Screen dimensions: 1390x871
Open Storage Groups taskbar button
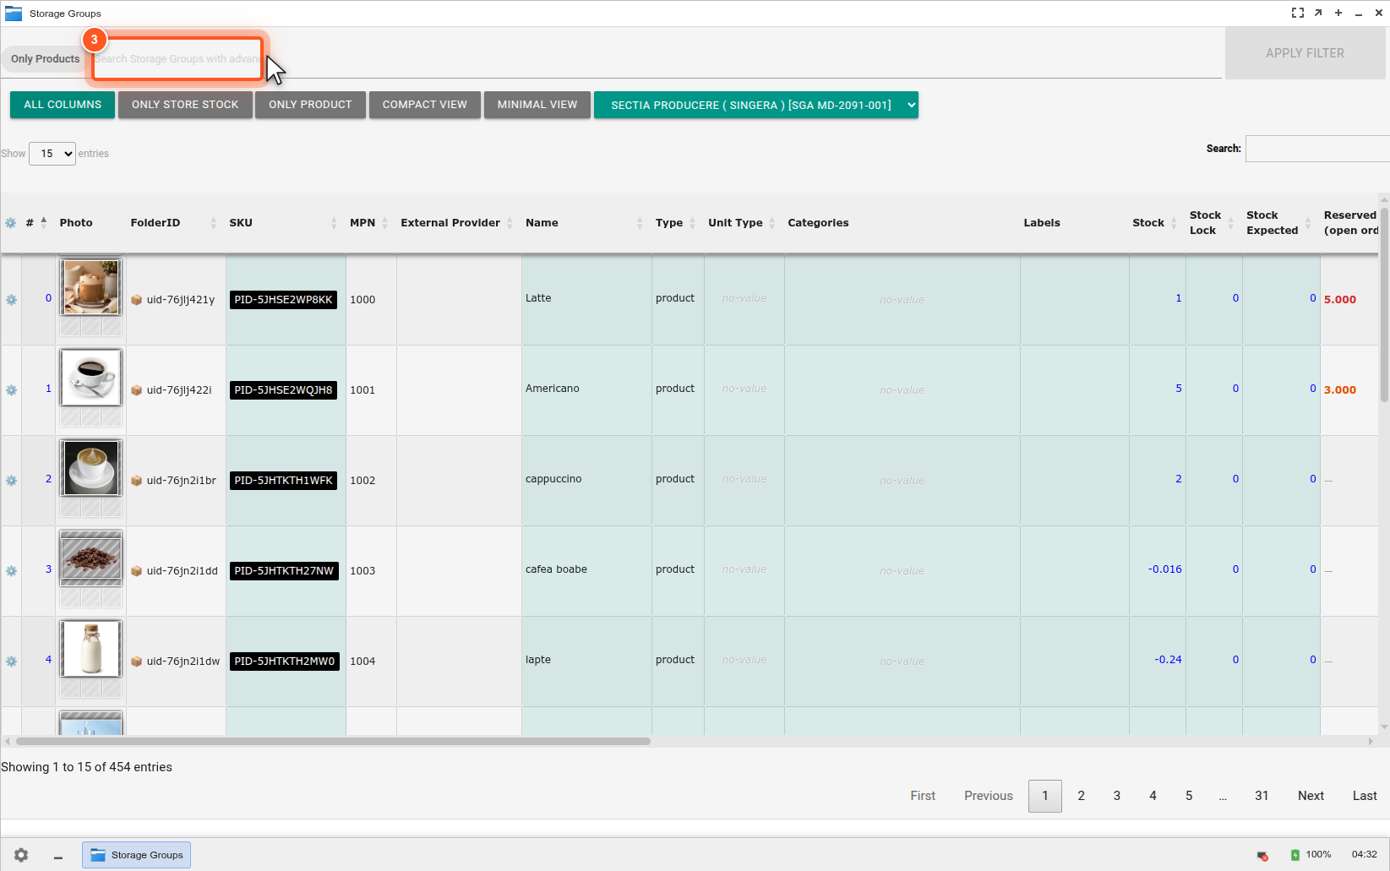pyautogui.click(x=136, y=855)
